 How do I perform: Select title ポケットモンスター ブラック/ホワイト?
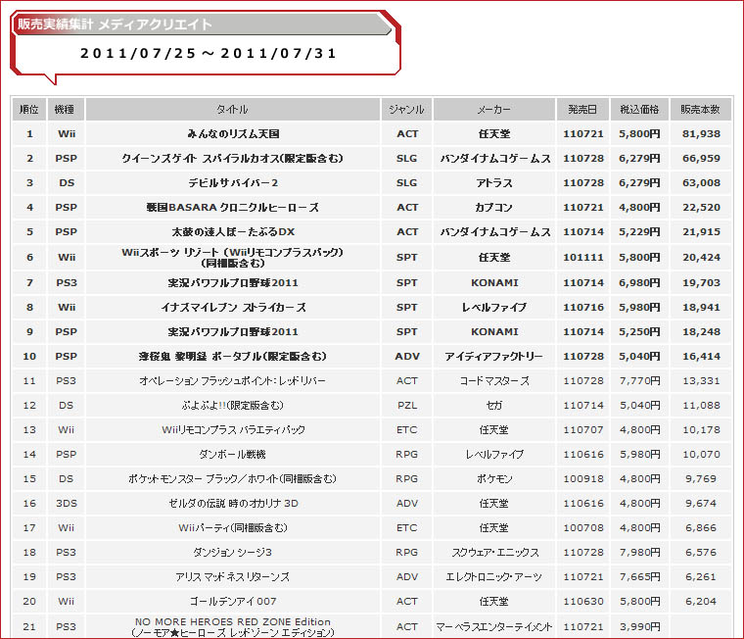click(x=233, y=479)
